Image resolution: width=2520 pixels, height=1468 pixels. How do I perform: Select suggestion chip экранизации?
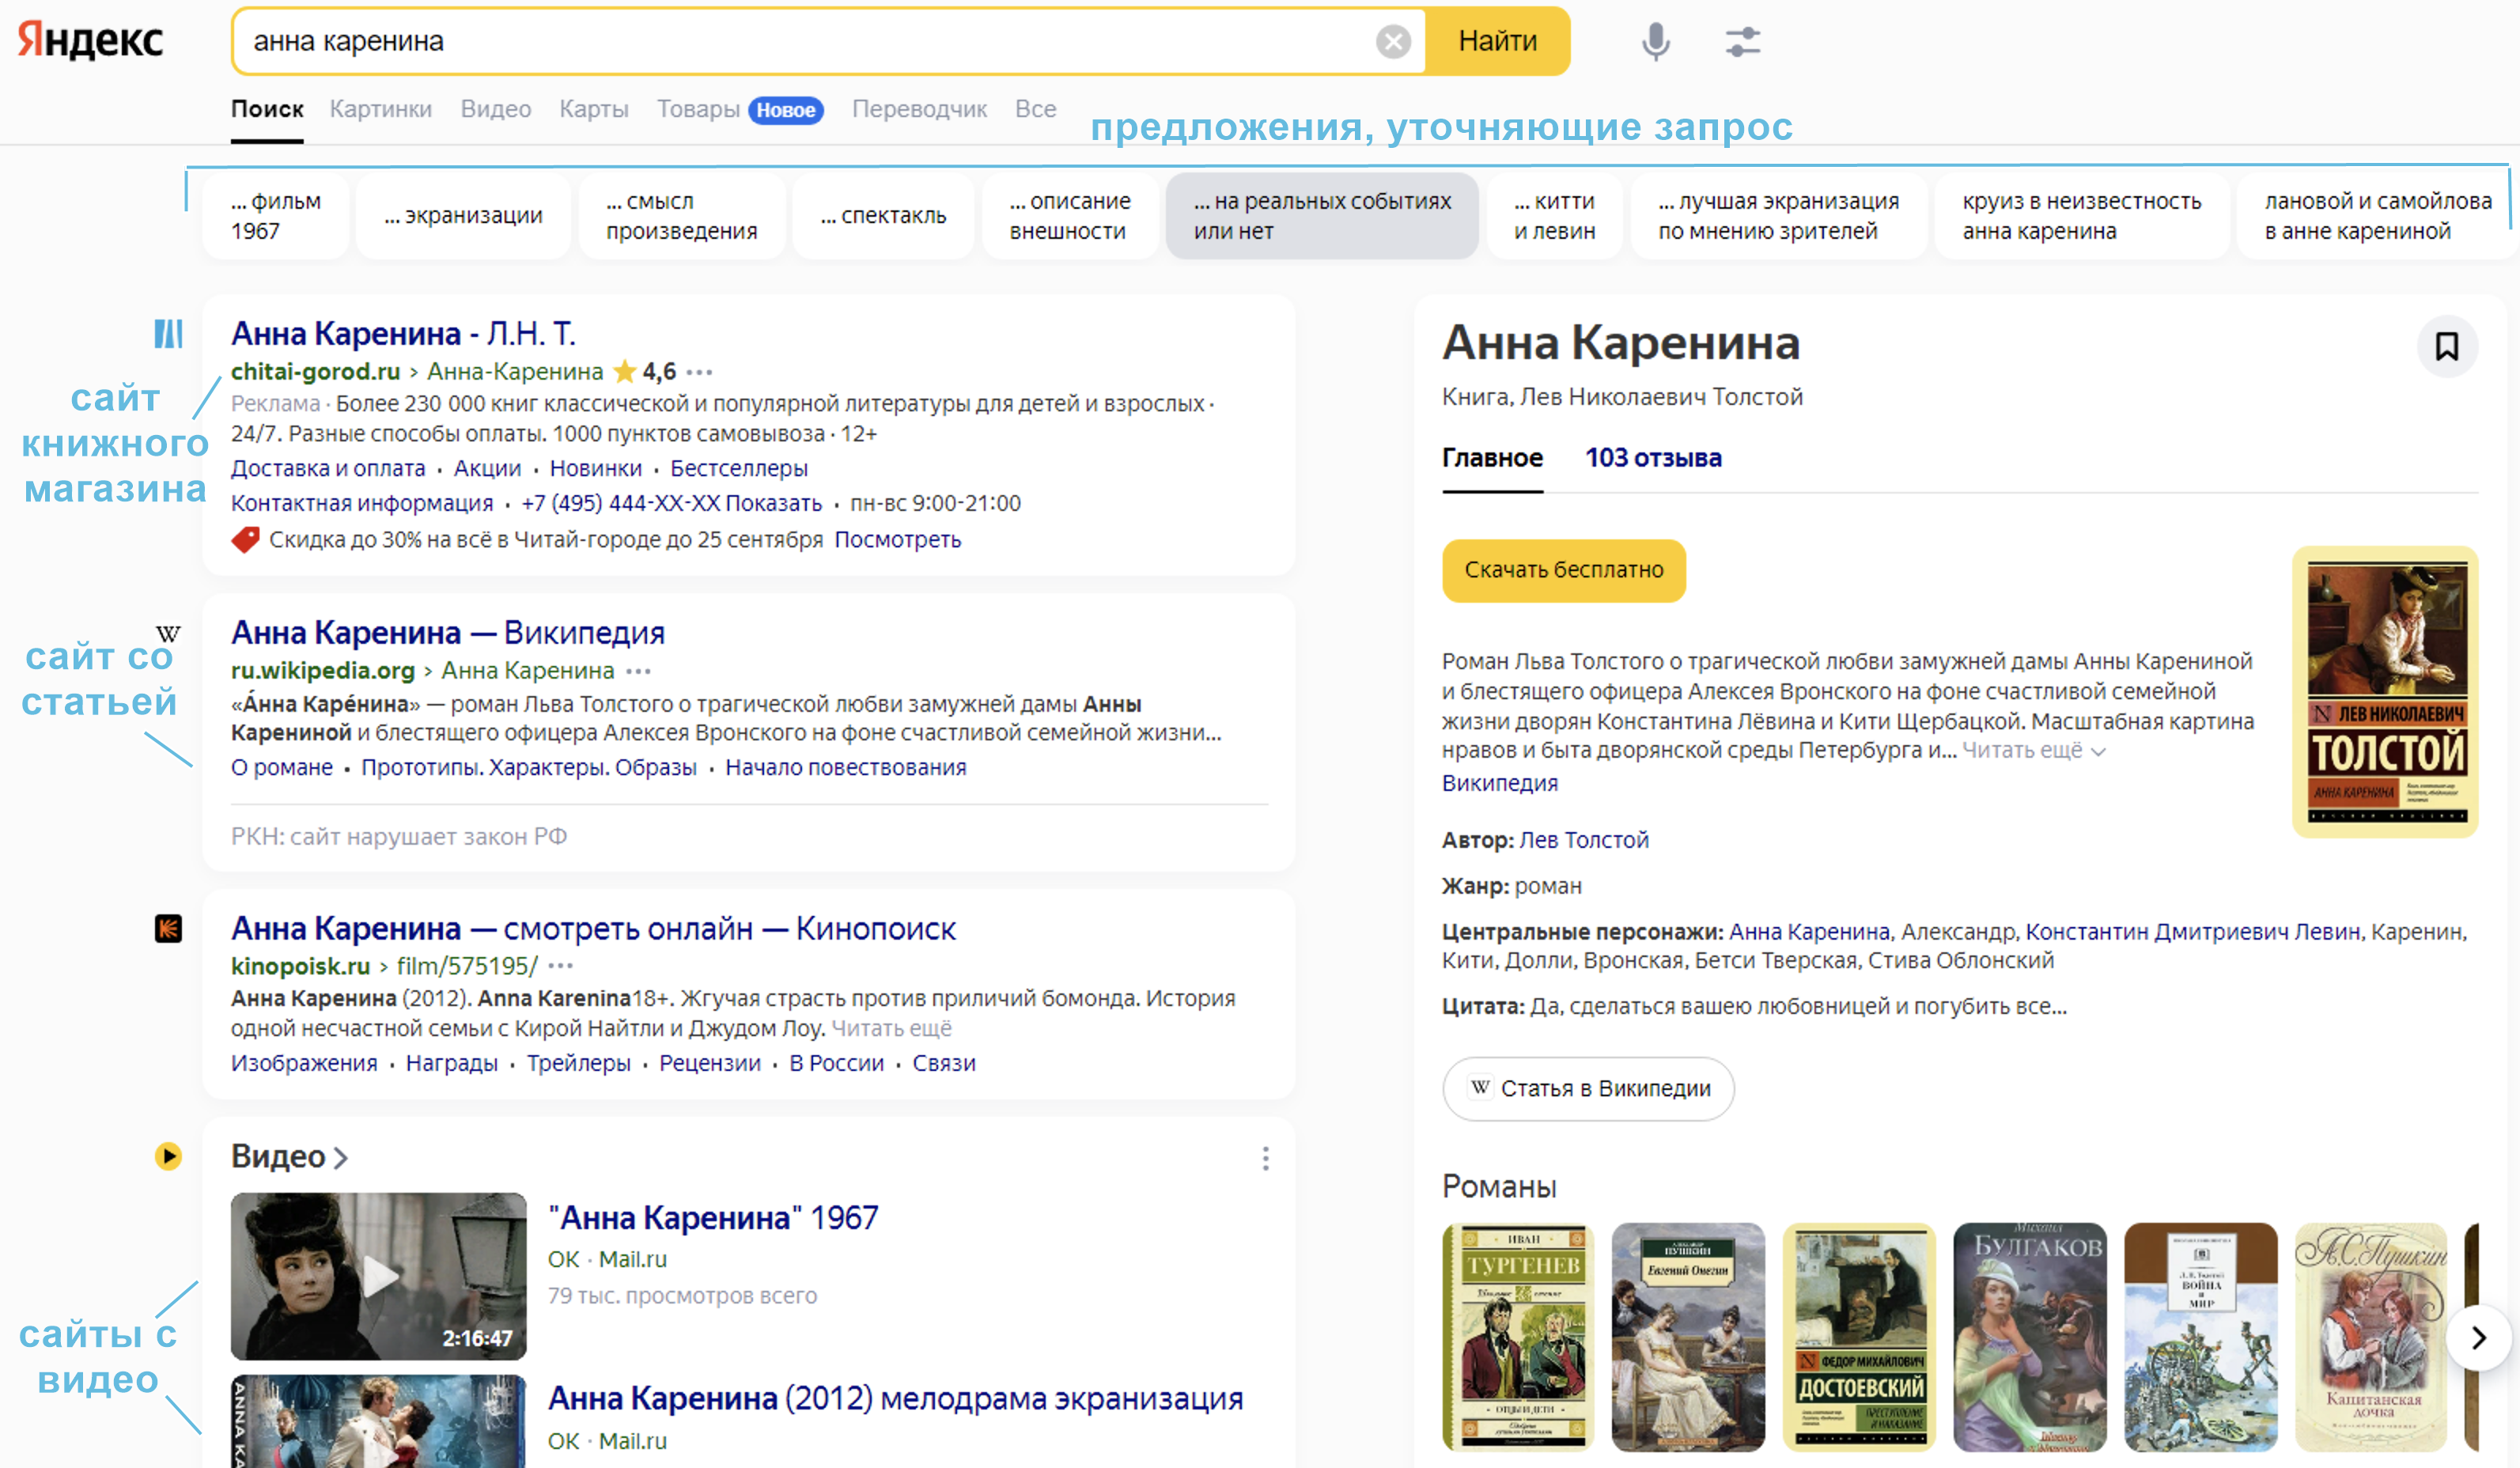click(463, 216)
